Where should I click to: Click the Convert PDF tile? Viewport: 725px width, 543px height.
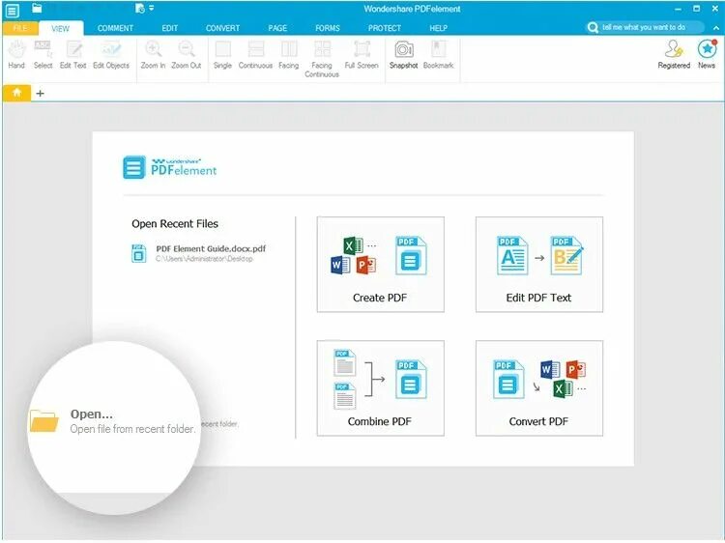click(x=539, y=388)
